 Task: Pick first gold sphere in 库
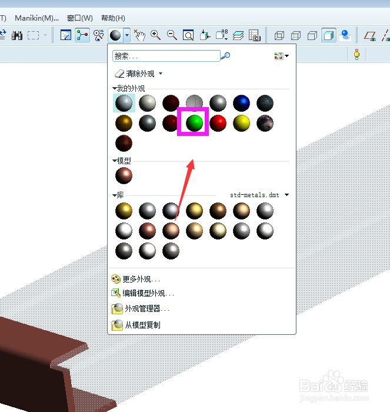pyautogui.click(x=124, y=211)
